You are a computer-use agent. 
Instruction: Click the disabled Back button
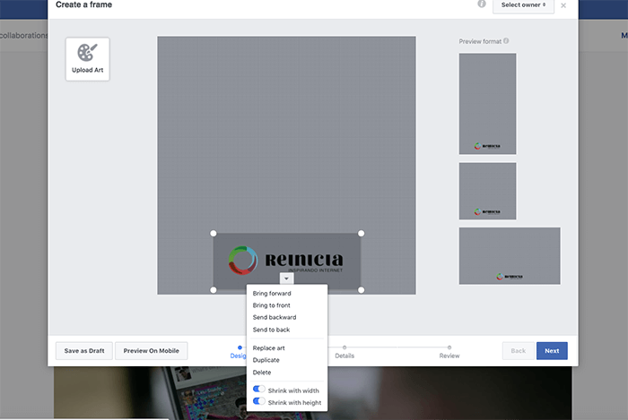coord(519,351)
